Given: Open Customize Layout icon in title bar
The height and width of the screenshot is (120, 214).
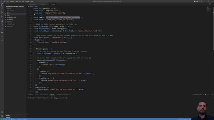Looking at the screenshot, I should [x=201, y=1].
